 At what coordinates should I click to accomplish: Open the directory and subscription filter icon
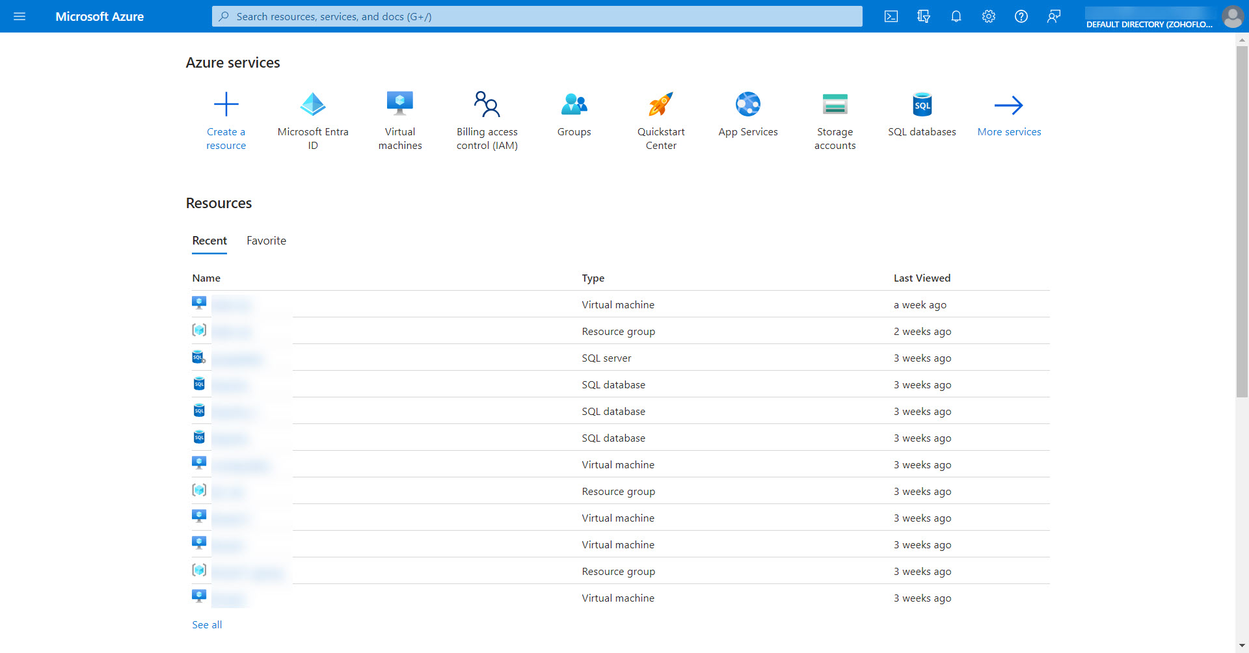[924, 16]
